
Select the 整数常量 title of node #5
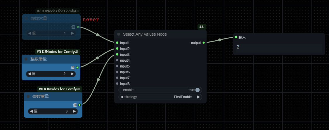click(39, 59)
